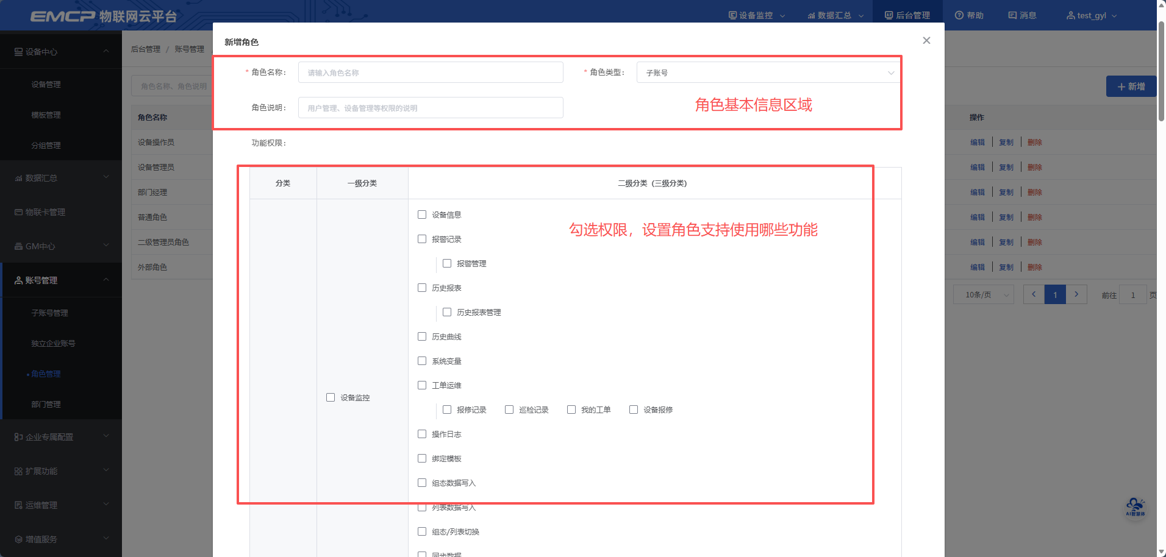Click the 角色名称 input field
The image size is (1166, 557).
tap(431, 73)
